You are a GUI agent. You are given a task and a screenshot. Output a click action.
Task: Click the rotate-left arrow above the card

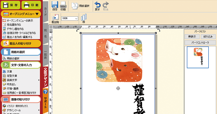(78, 30)
